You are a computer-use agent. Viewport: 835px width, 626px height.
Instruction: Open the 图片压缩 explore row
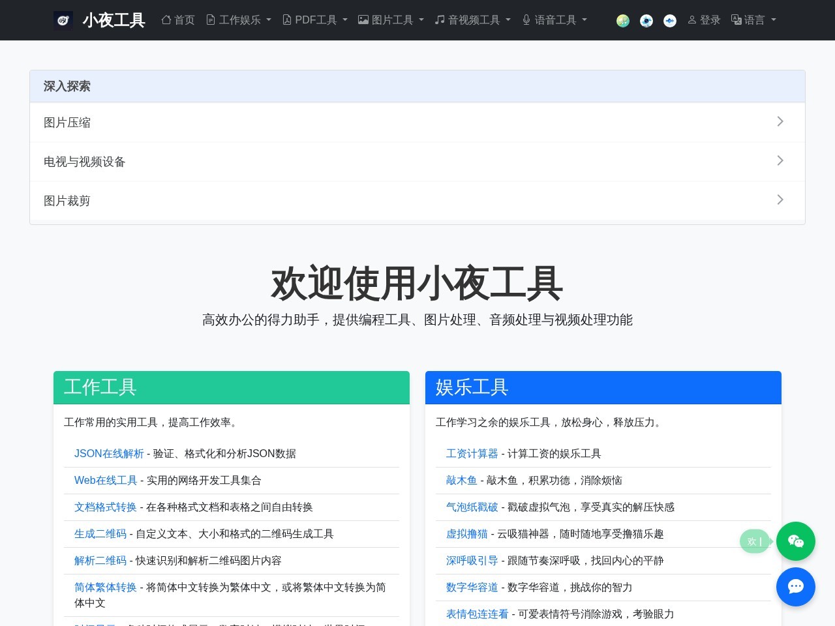tap(417, 123)
